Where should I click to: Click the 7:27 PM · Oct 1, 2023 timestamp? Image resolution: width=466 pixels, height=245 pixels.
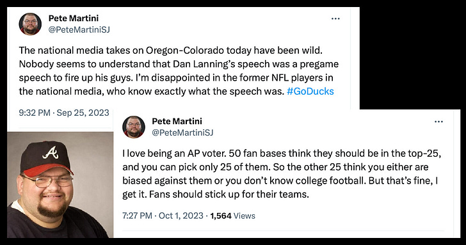coord(163,216)
